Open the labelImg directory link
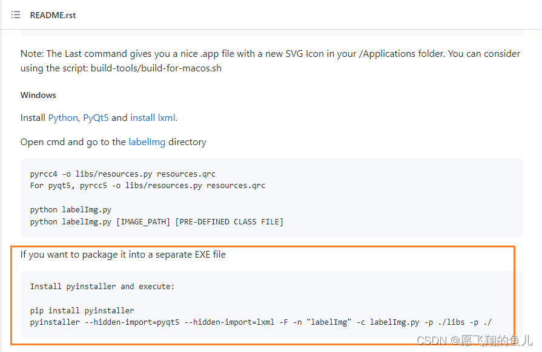The image size is (542, 352). coord(147,142)
